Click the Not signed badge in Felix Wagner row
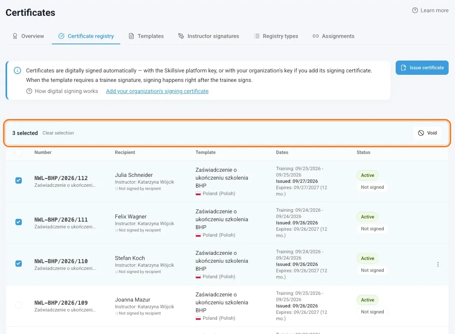Image resolution: width=455 pixels, height=334 pixels. (x=372, y=229)
